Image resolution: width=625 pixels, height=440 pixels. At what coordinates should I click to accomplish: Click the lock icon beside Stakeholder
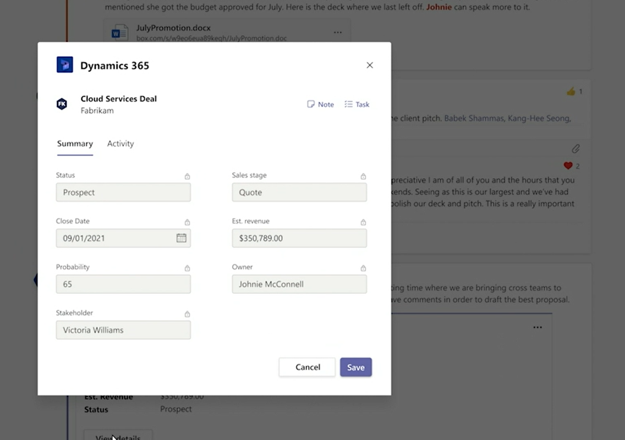(188, 314)
